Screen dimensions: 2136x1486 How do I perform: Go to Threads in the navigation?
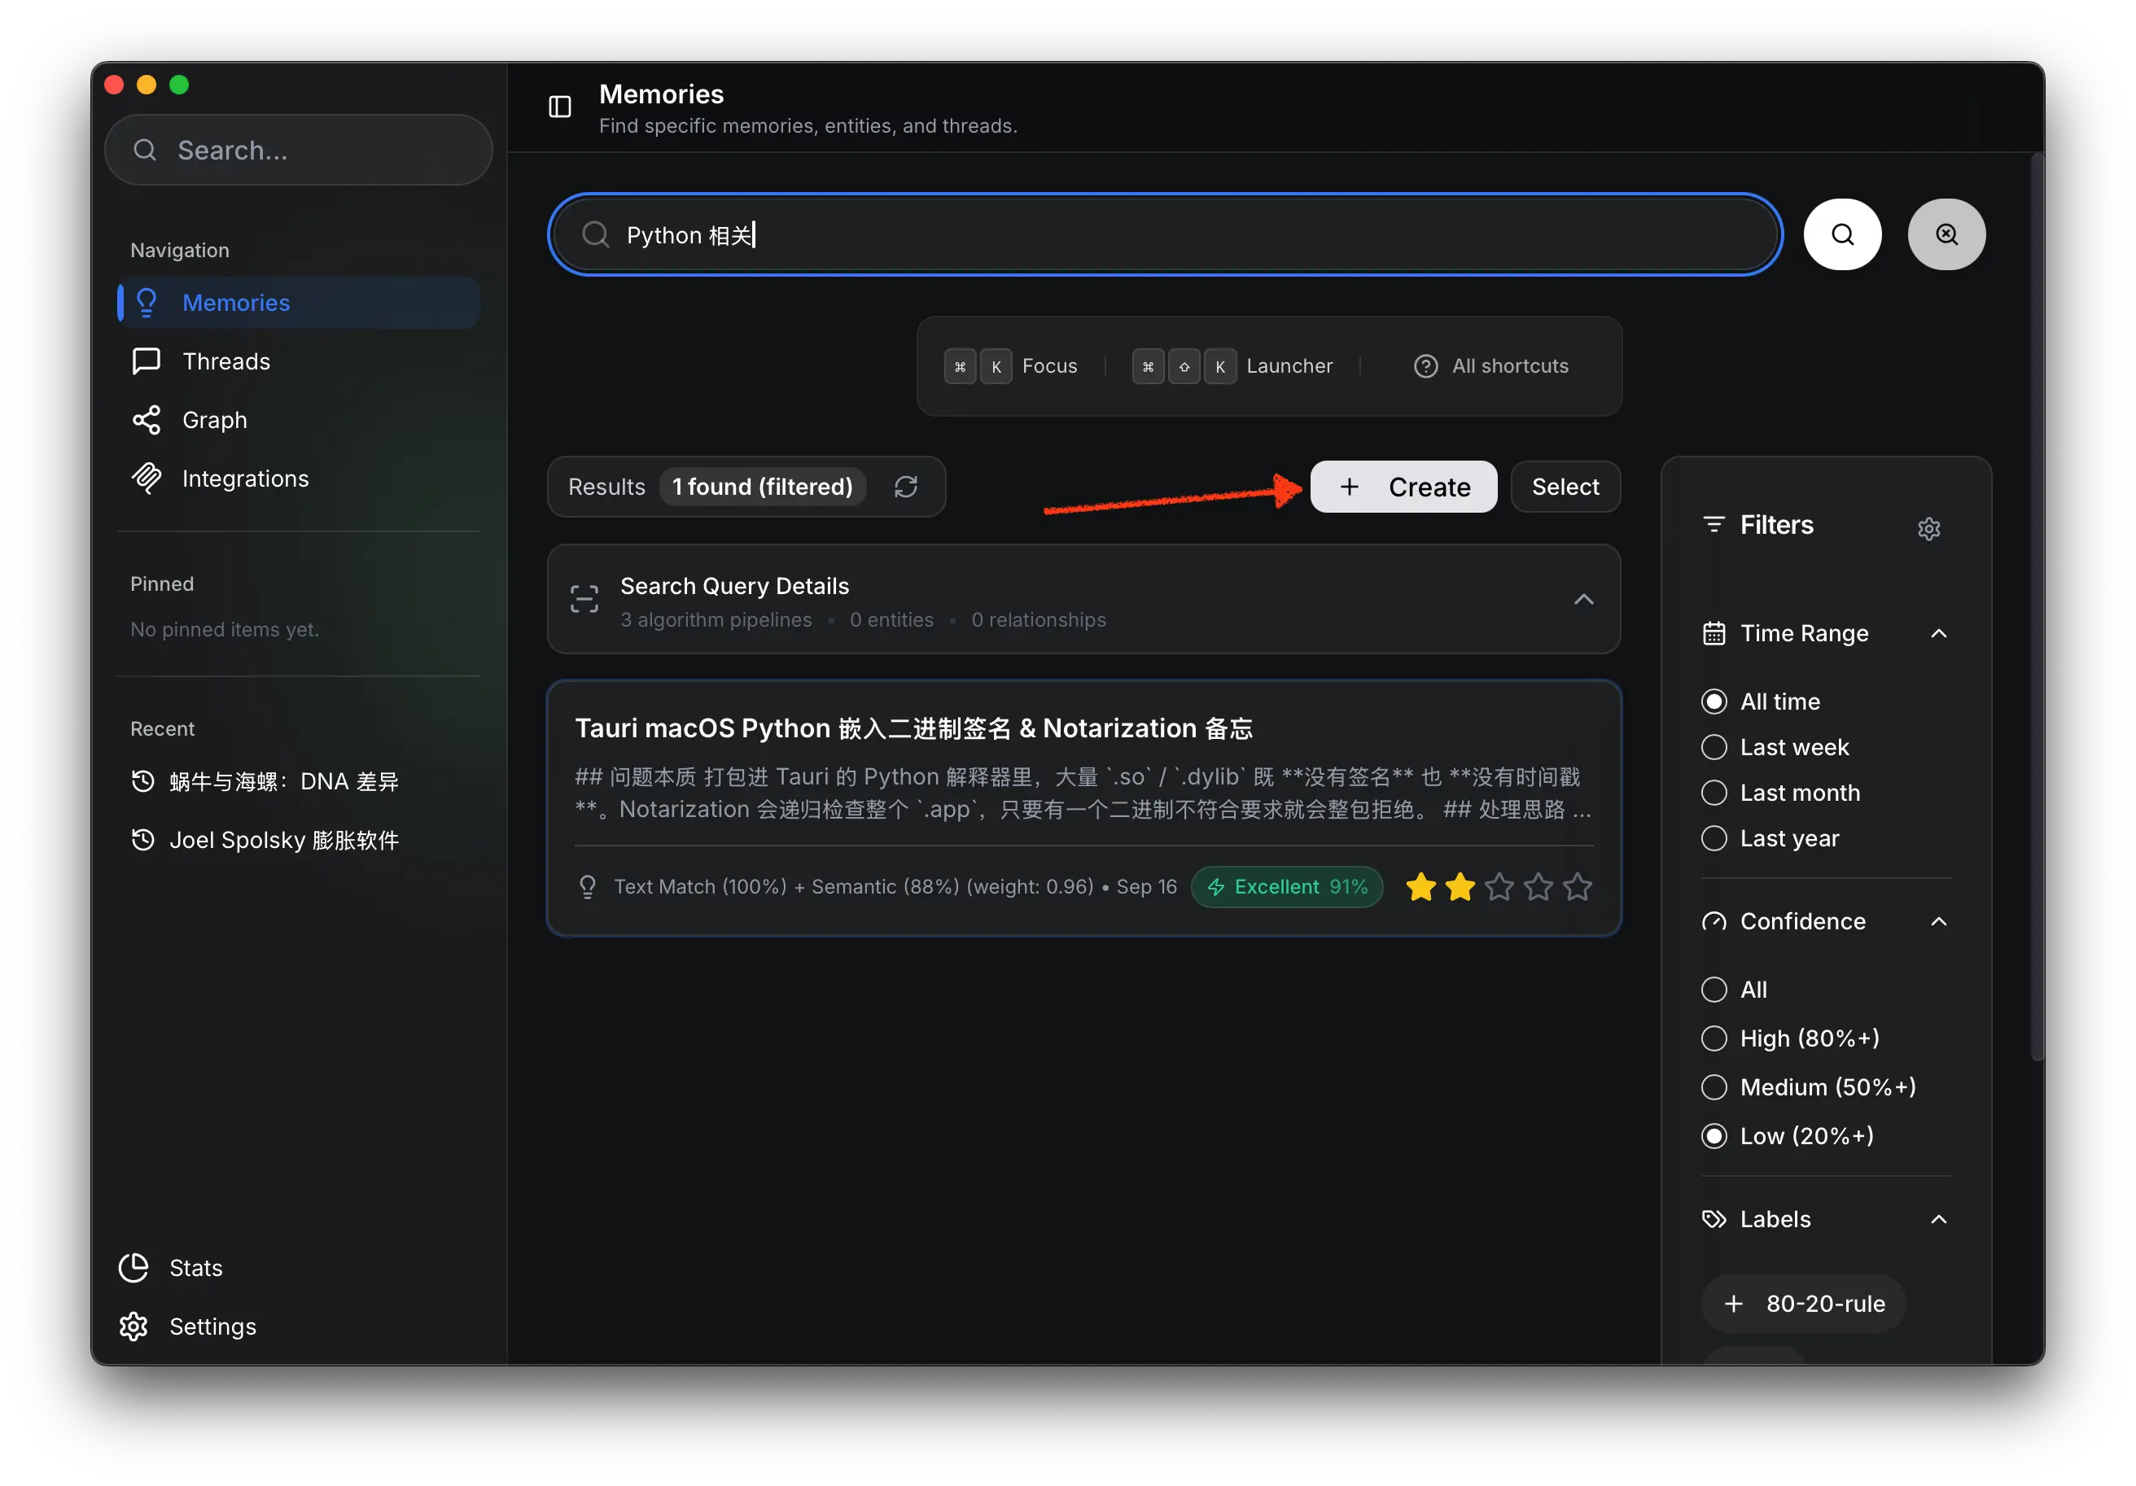click(x=226, y=361)
